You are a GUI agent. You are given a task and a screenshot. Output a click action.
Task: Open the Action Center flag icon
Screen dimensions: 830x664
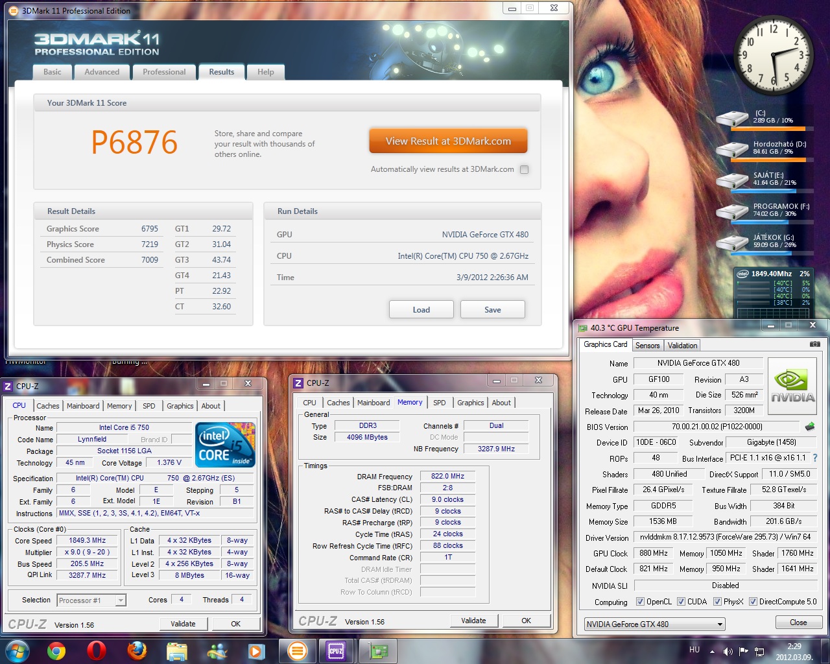[743, 651]
